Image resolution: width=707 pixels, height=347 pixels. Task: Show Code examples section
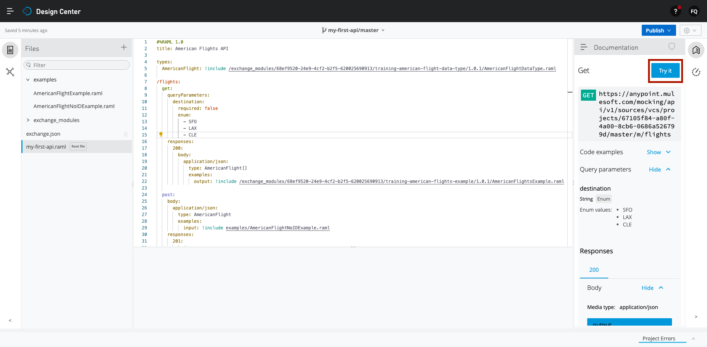pos(659,152)
